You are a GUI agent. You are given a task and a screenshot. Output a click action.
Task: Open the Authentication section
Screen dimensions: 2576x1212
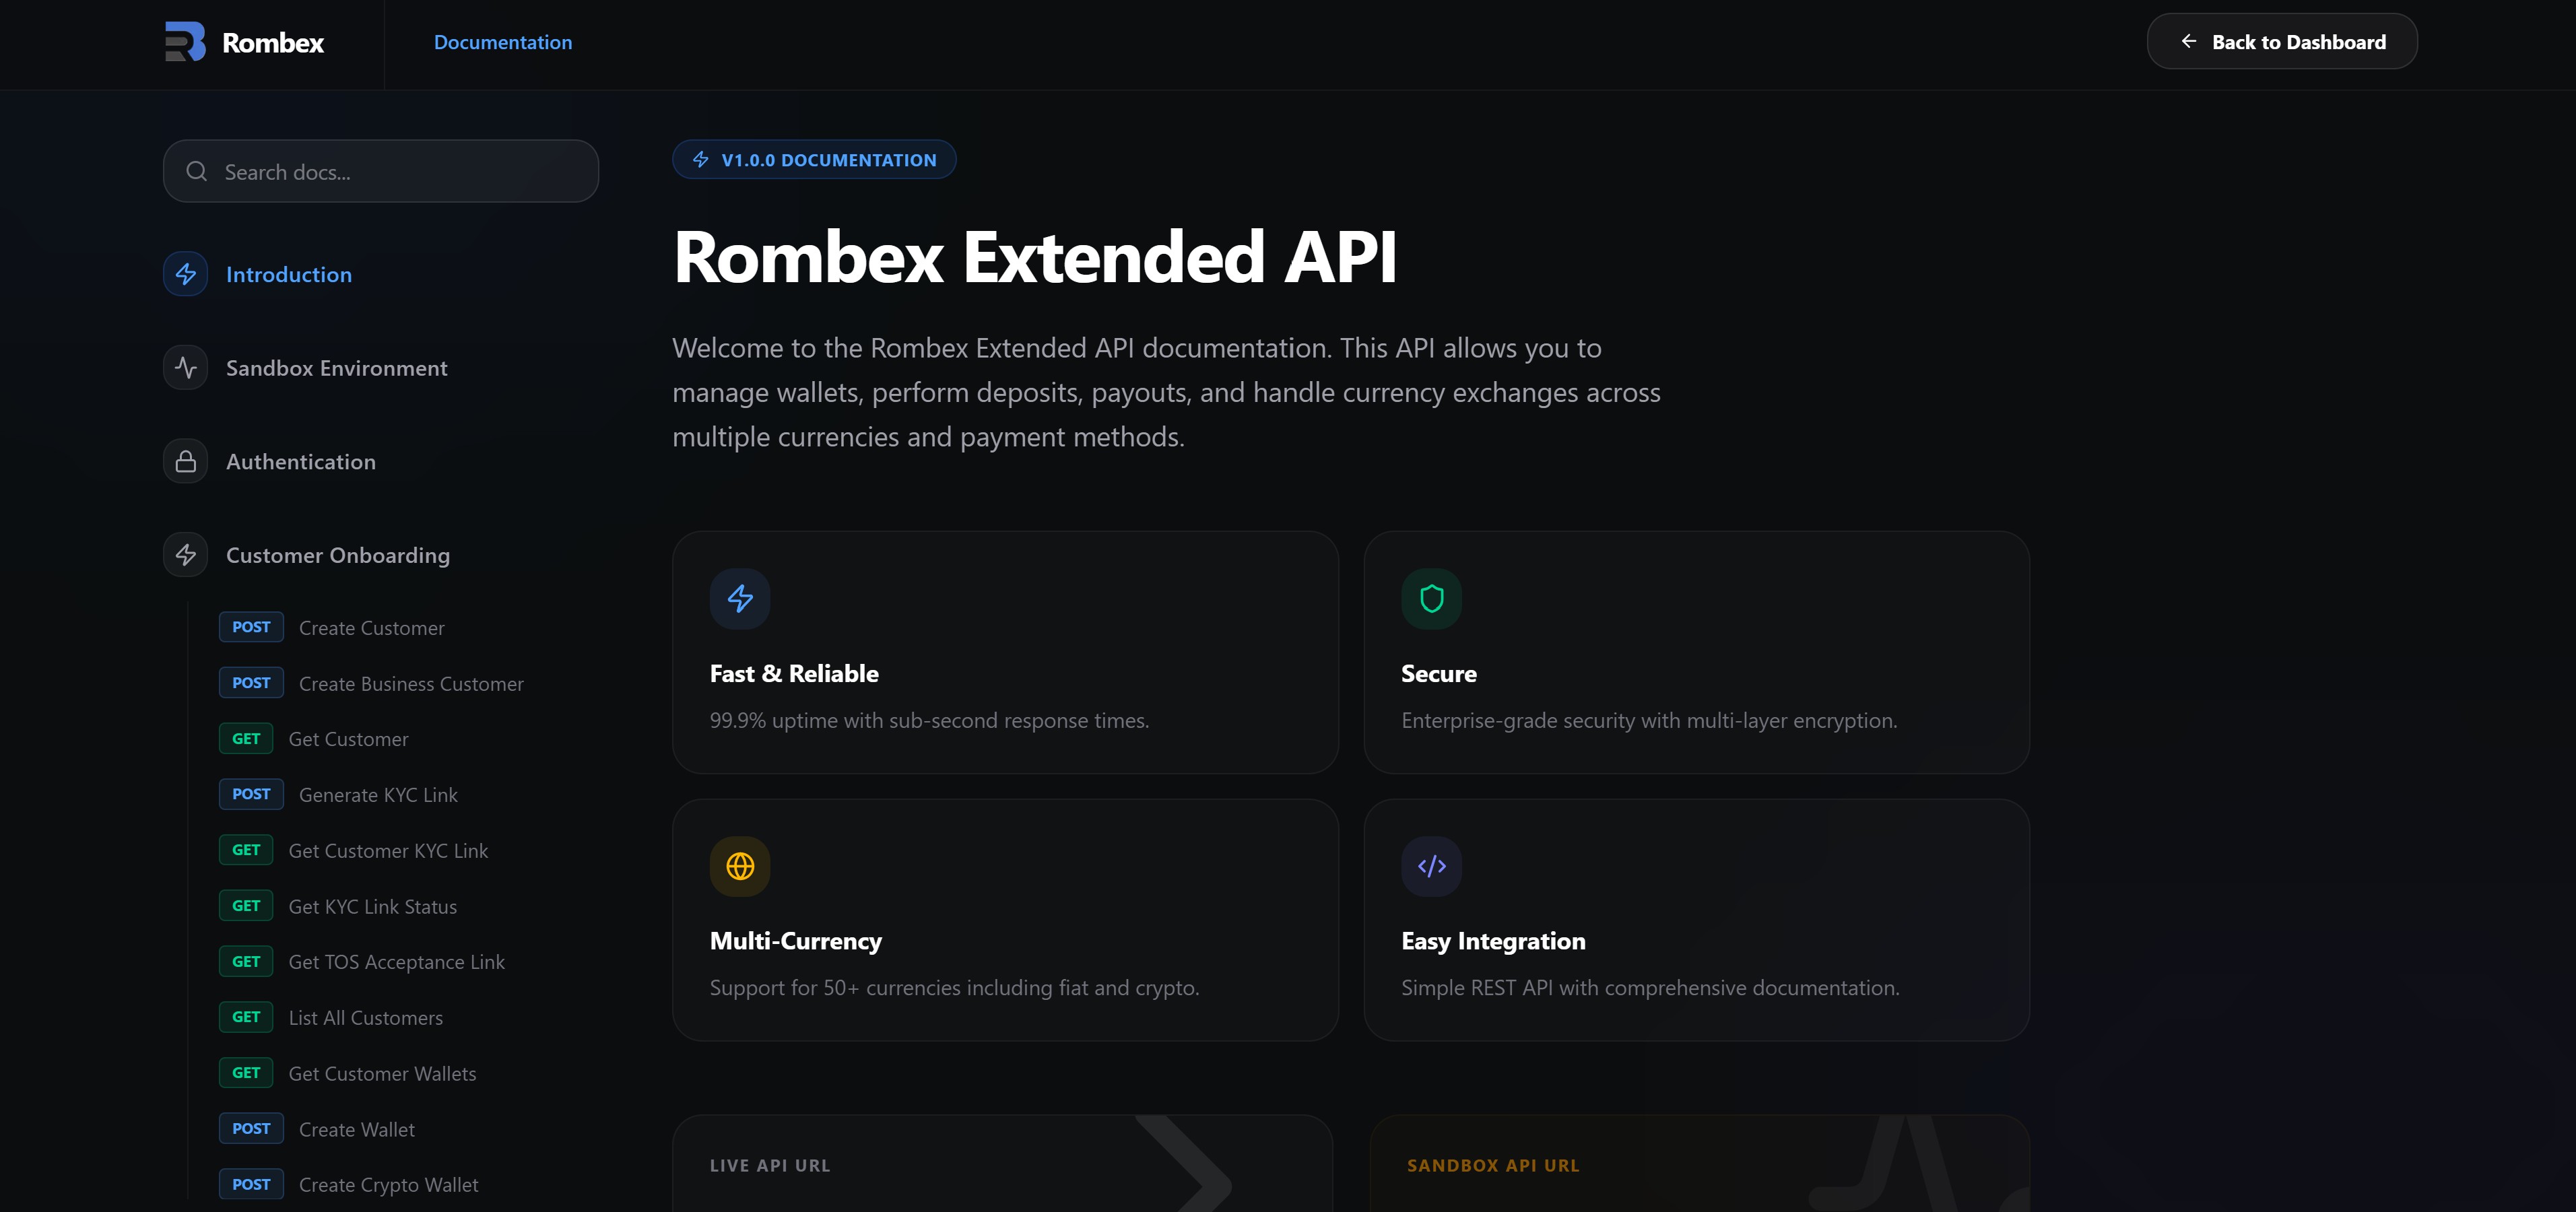tap(301, 462)
